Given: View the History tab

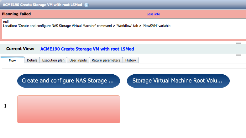Looking at the screenshot, I should tap(130, 60).
